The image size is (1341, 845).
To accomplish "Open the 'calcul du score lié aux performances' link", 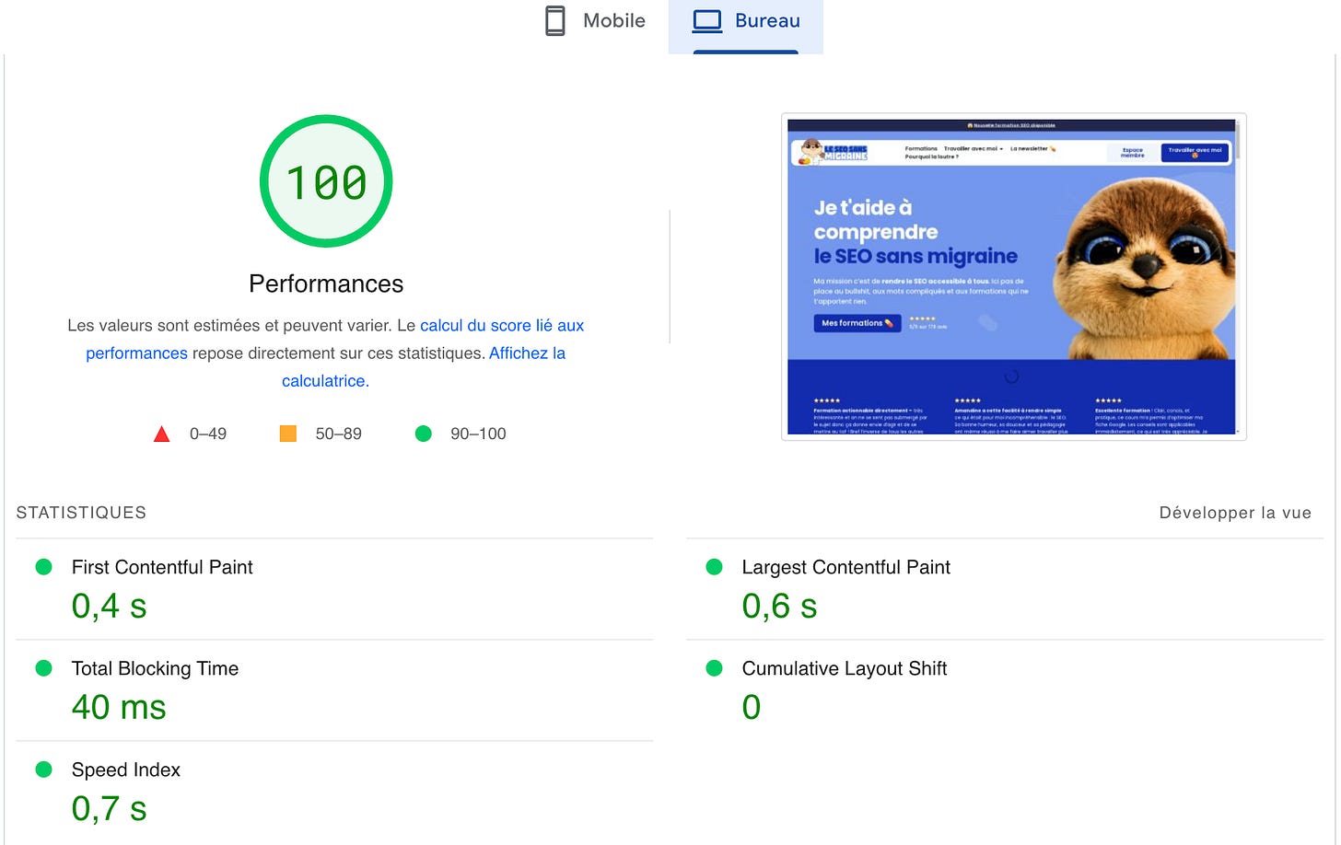I will [x=335, y=339].
